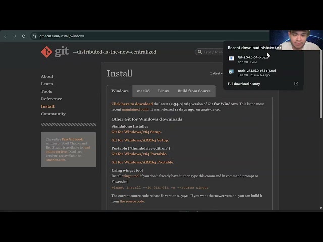Open the 'winget tool' link
This screenshot has height=242, width=323.
point(131,176)
